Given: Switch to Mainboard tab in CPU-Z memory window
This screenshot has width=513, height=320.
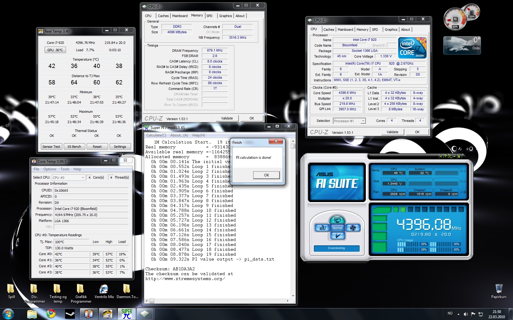Looking at the screenshot, I should (x=180, y=16).
